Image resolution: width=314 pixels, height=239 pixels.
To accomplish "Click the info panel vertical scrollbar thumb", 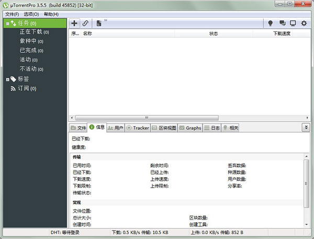I will pyautogui.click(x=306, y=183).
